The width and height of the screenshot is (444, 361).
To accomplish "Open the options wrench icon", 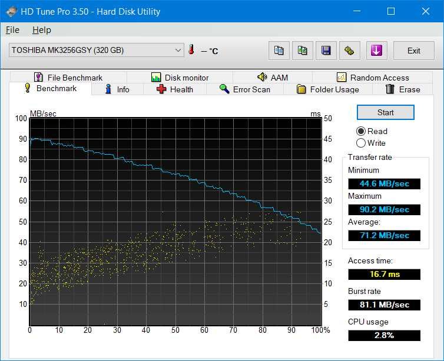I will 349,51.
